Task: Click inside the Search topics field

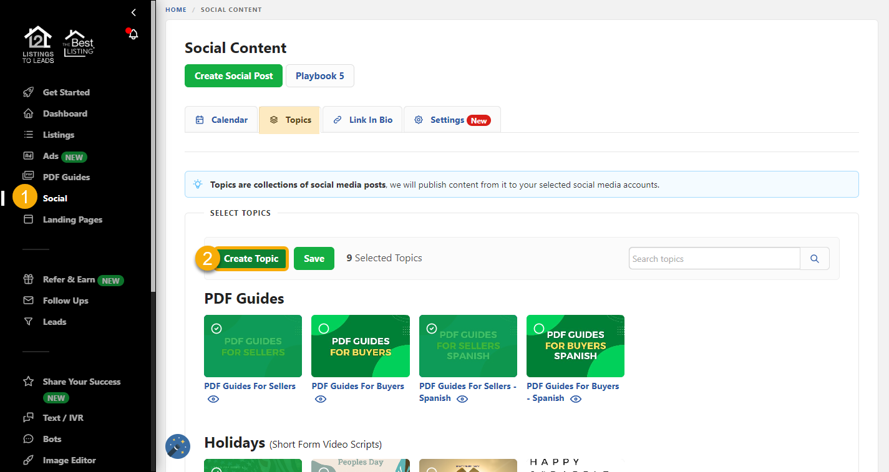Action: click(714, 258)
